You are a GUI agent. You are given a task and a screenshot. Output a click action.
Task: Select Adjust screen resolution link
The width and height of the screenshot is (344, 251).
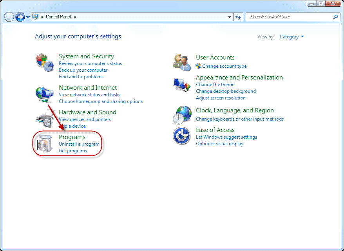(221, 98)
